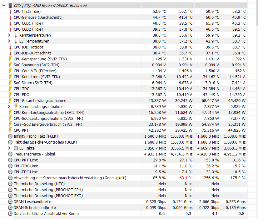258x219 pixels.
Task: Click clock icon beside Infinity Fabric Takt (FCLK)
Action: [x=10, y=136]
